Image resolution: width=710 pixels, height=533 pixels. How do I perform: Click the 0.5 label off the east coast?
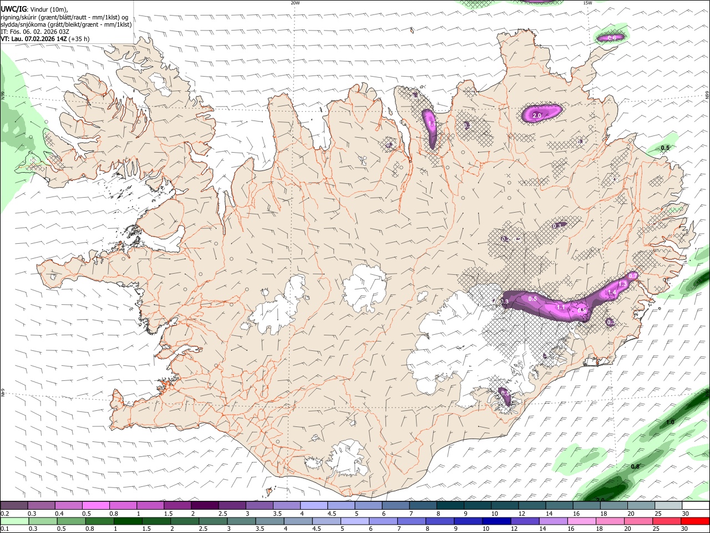click(x=666, y=148)
